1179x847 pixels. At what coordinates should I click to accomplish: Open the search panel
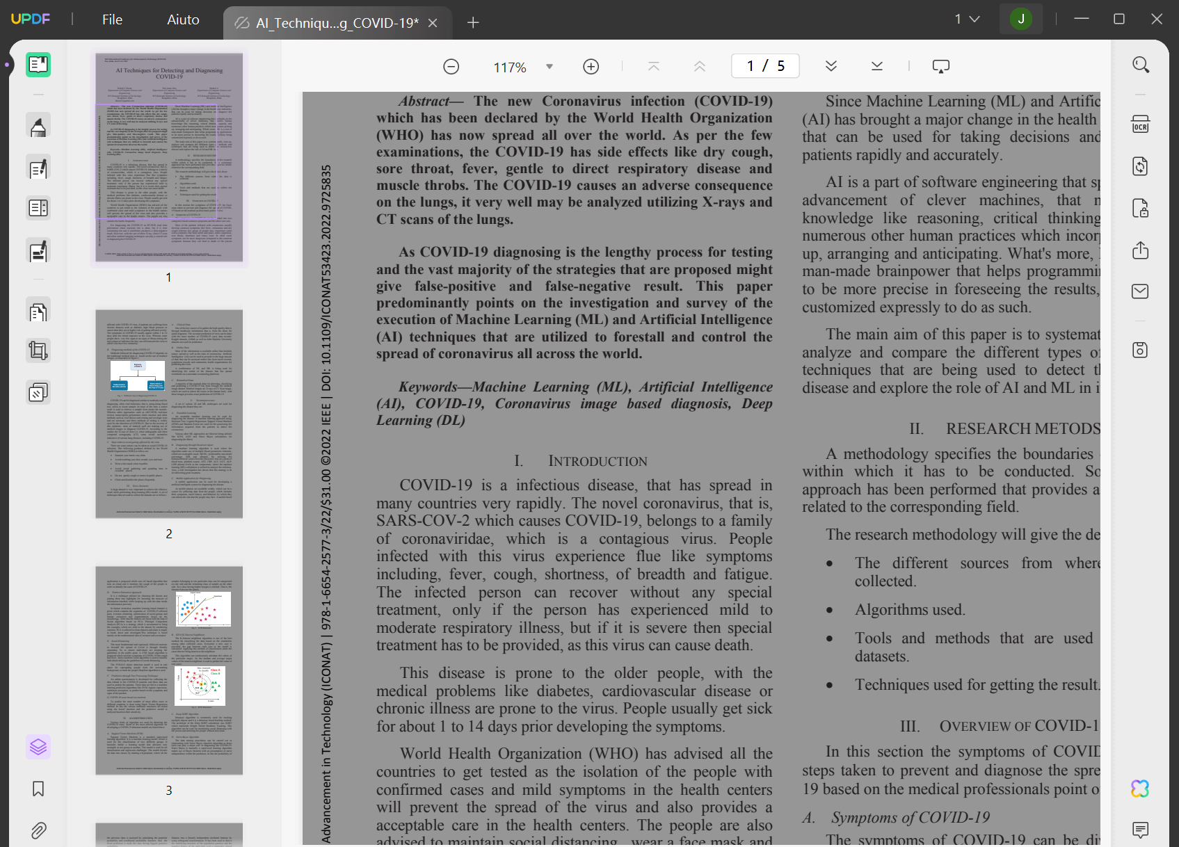[1141, 64]
